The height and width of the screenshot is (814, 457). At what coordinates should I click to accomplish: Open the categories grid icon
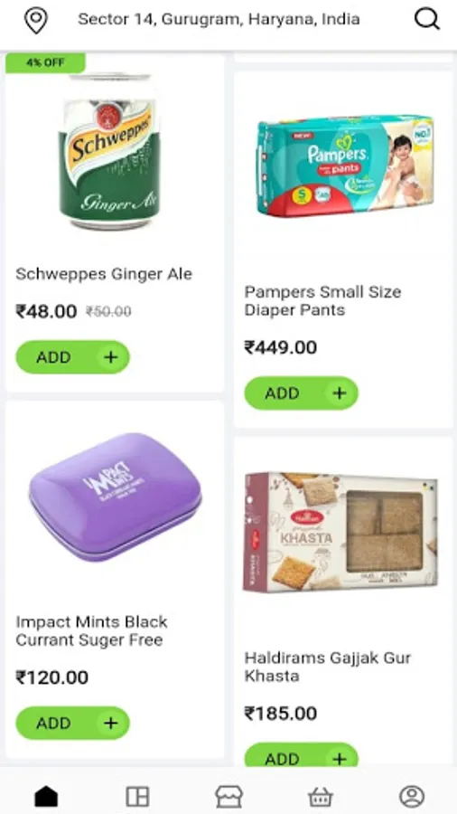(137, 796)
